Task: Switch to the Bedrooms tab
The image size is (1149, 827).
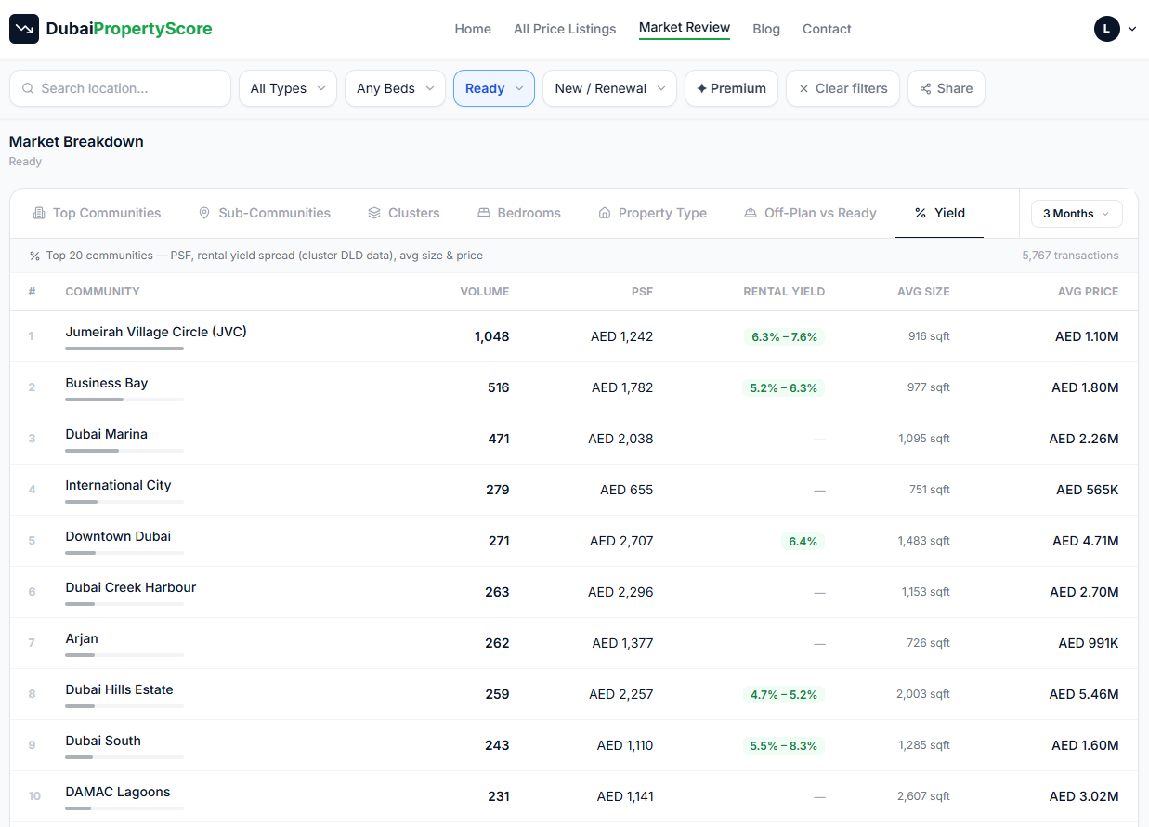Action: coord(519,213)
